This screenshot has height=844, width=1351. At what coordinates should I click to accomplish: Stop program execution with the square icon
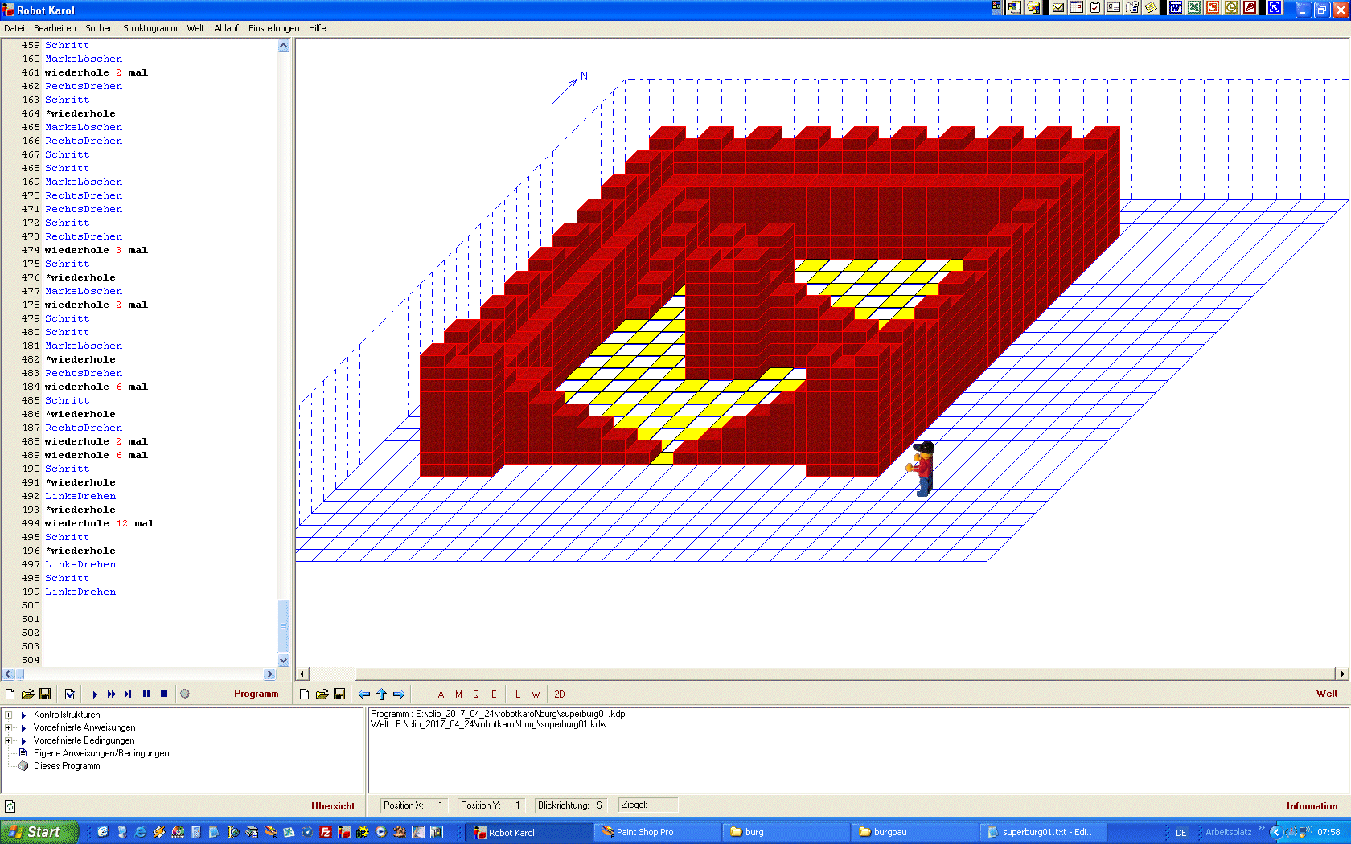(x=164, y=694)
